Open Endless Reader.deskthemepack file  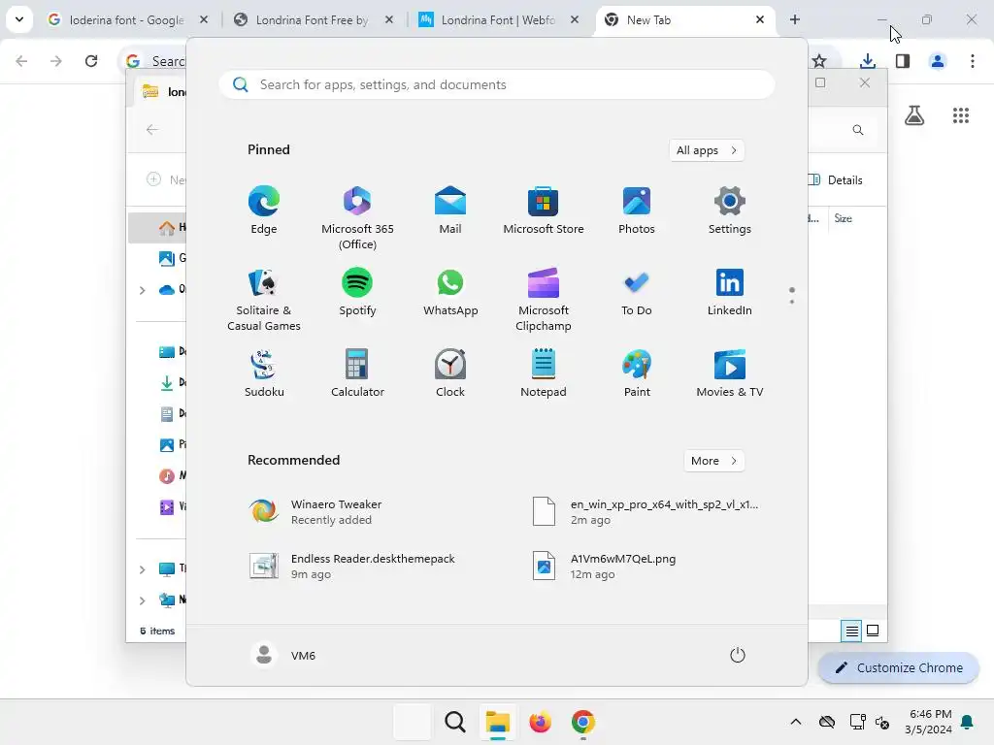point(352,567)
